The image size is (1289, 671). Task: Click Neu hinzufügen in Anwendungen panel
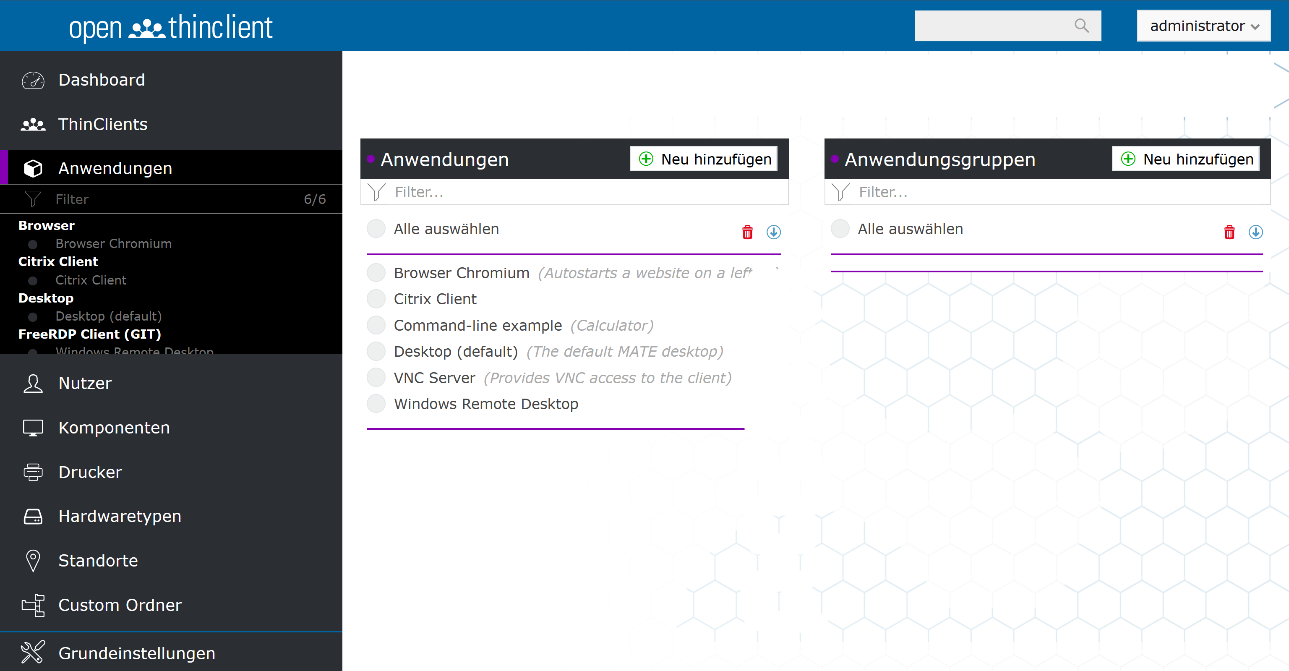[703, 159]
